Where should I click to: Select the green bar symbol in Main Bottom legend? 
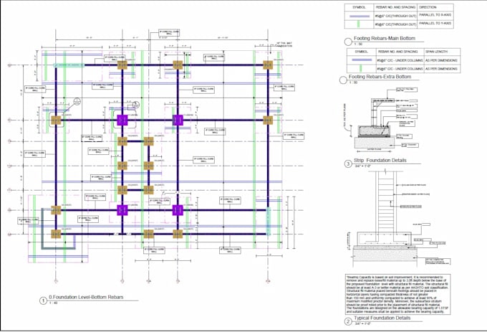tap(358, 24)
